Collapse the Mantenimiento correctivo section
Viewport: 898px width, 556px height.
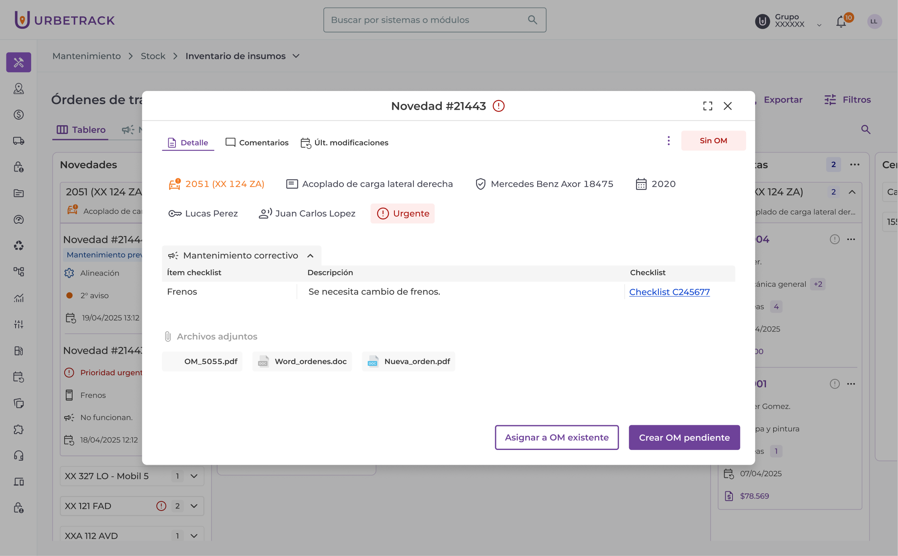pos(310,256)
